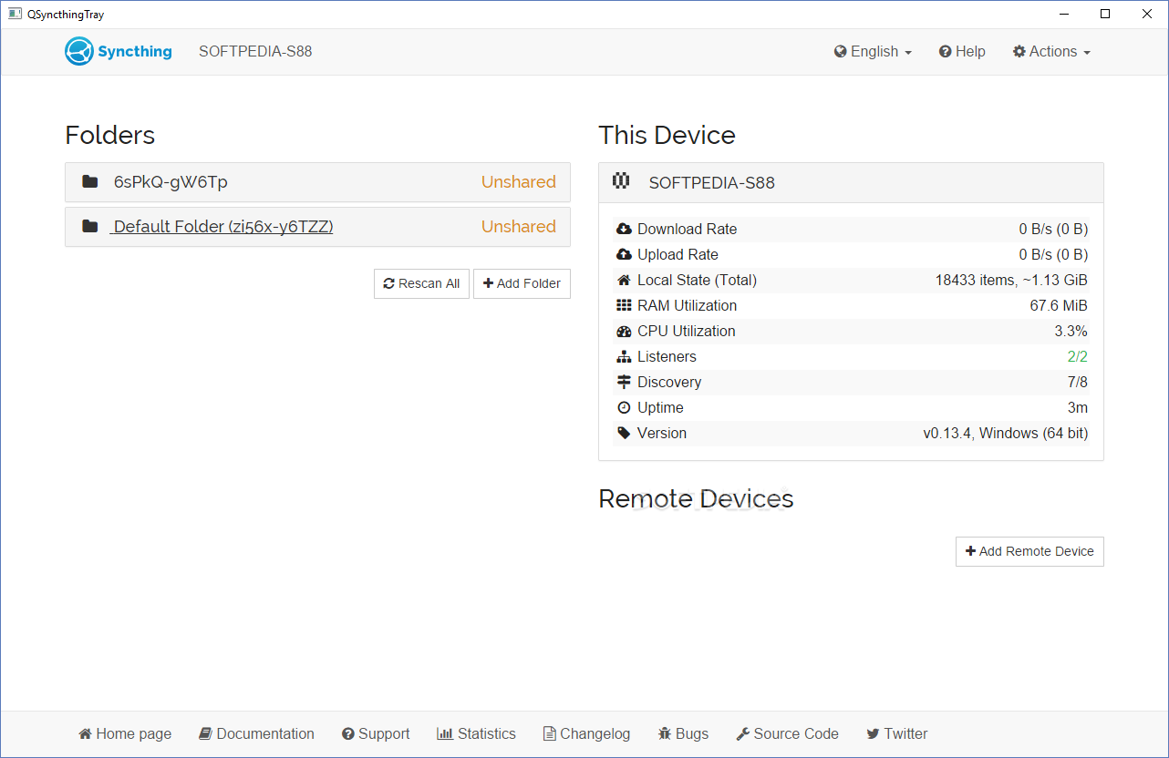
Task: Expand the 6sPkQ-gW6Tp folder panel
Action: pos(317,181)
